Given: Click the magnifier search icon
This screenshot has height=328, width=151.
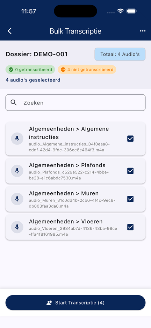Looking at the screenshot, I should [x=14, y=102].
